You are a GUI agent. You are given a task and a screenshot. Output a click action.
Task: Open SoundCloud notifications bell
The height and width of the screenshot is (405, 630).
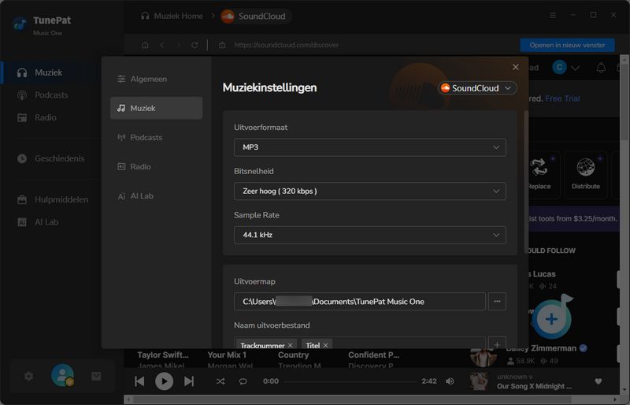601,68
